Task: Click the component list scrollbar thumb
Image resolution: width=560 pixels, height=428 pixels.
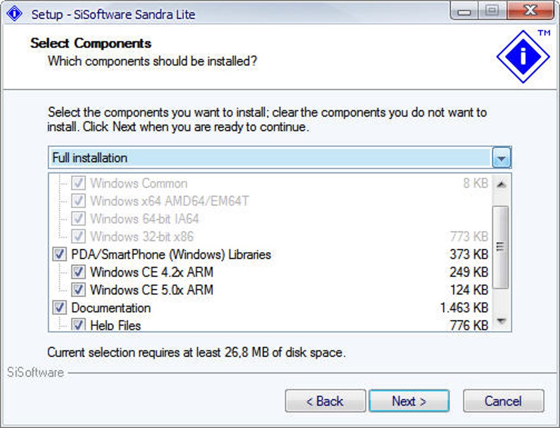Action: click(x=500, y=247)
